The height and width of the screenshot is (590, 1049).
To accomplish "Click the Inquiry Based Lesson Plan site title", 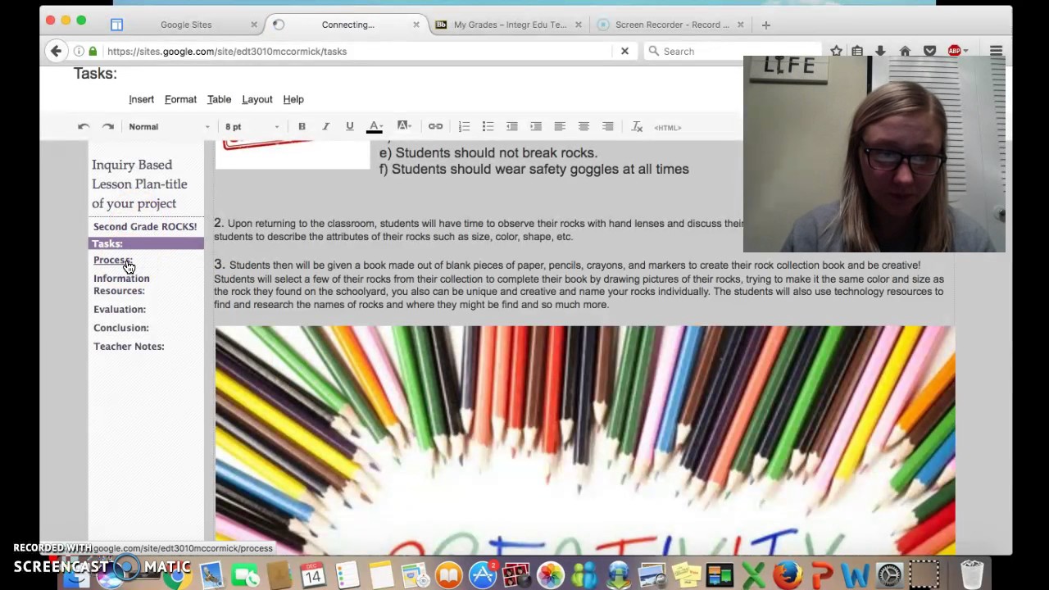I will pyautogui.click(x=139, y=184).
